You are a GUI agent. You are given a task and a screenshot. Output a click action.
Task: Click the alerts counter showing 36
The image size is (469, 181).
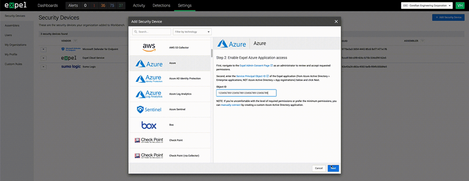point(103,5)
